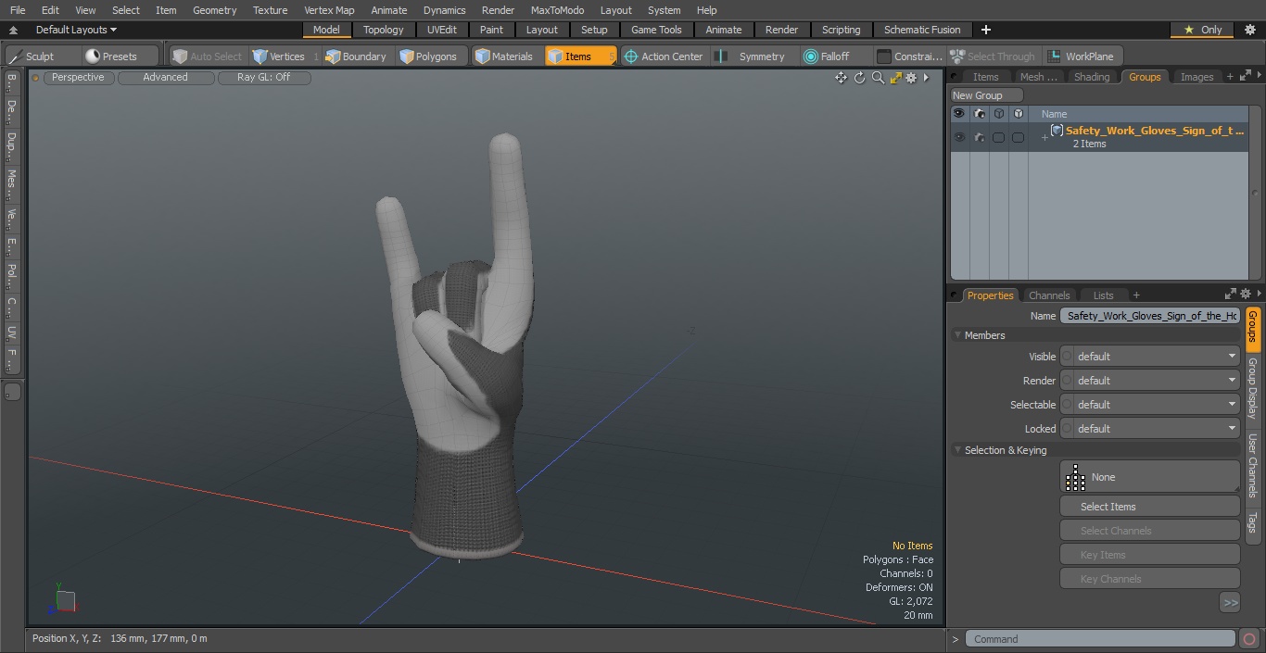Open the Visible members dropdown
Viewport: 1266px width, 653px height.
[1149, 357]
